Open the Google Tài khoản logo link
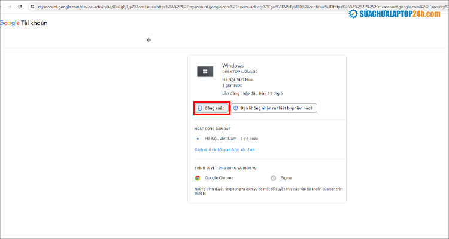The image size is (449, 239). pos(23,23)
